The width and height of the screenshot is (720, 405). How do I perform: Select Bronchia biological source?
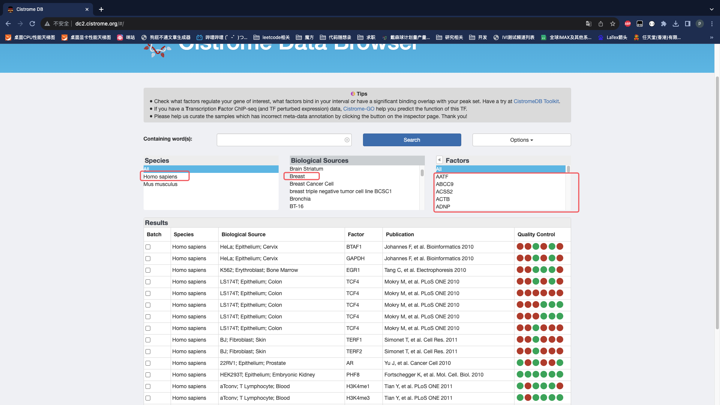(300, 199)
